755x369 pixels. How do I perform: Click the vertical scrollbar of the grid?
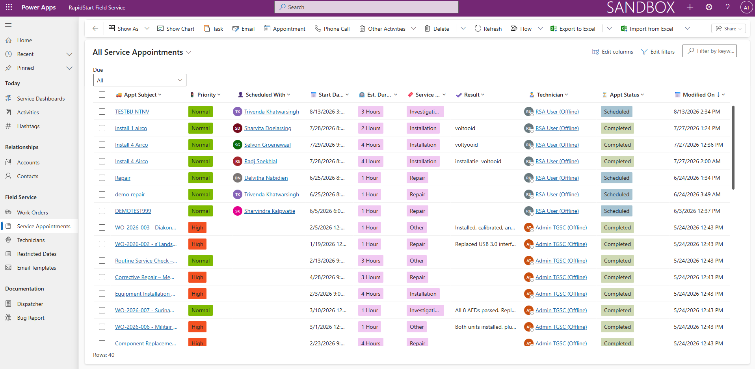tap(733, 147)
